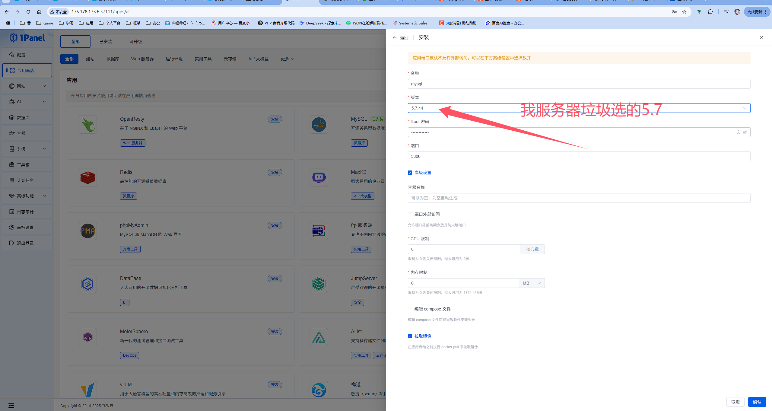772x411 pixels.
Task: Expand the 网站 sidebar menu
Action: (27, 86)
